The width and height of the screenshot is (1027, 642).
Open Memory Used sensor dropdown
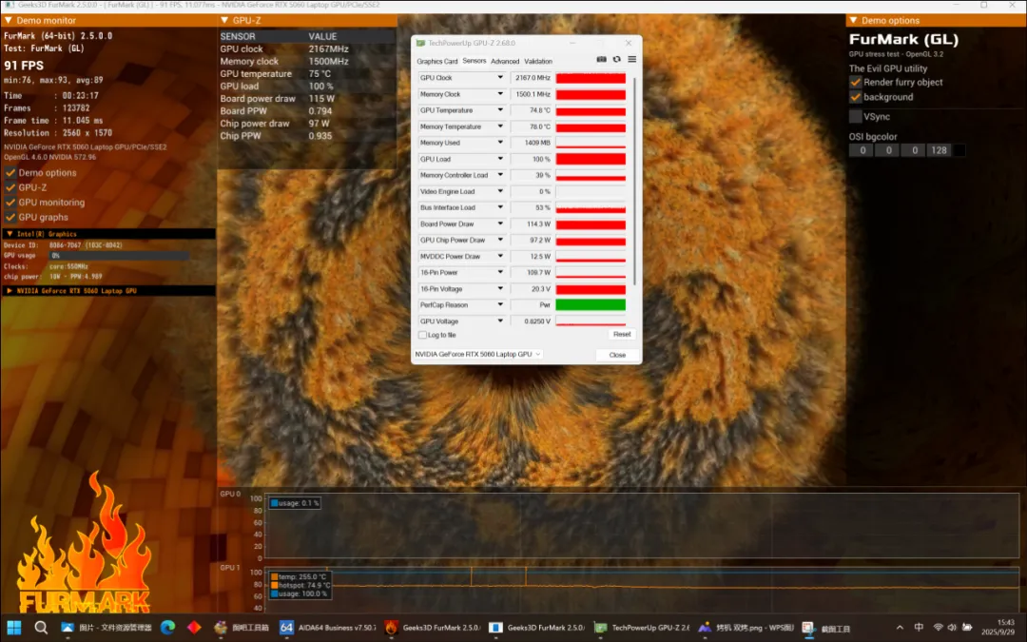coord(500,142)
